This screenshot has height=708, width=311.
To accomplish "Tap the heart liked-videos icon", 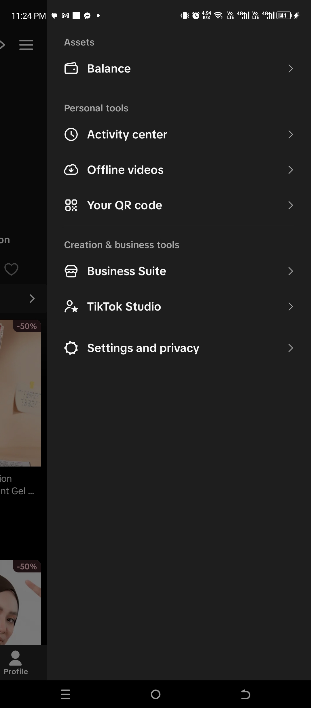I will 12,269.
